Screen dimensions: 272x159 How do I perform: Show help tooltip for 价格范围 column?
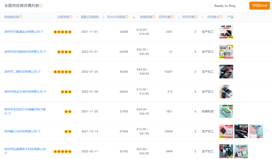click(154, 17)
